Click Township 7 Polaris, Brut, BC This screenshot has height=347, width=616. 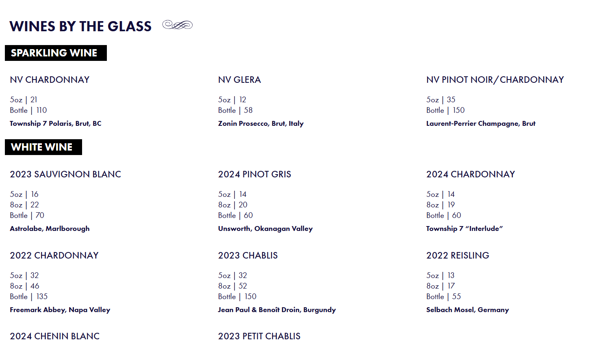pos(56,123)
